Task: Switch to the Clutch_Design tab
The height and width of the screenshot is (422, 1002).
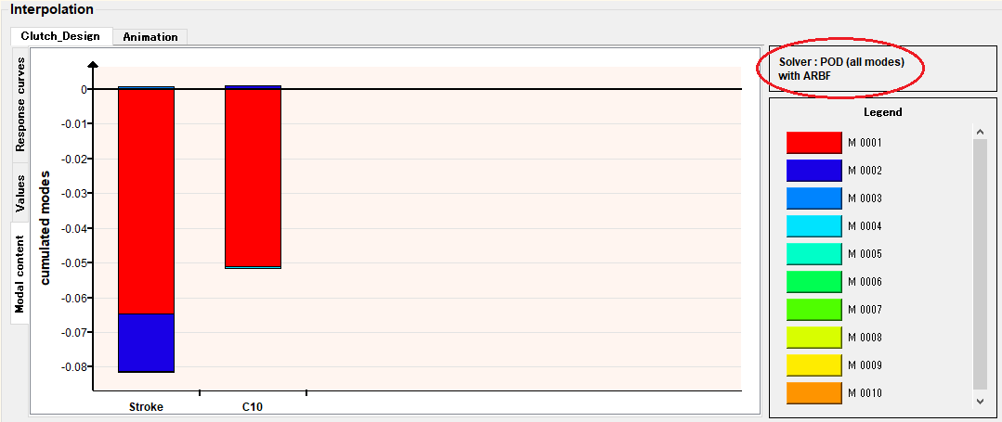Action: [x=60, y=36]
